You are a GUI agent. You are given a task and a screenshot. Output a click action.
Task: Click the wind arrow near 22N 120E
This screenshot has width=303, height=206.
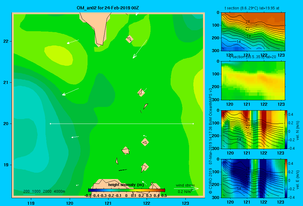pos(73,42)
